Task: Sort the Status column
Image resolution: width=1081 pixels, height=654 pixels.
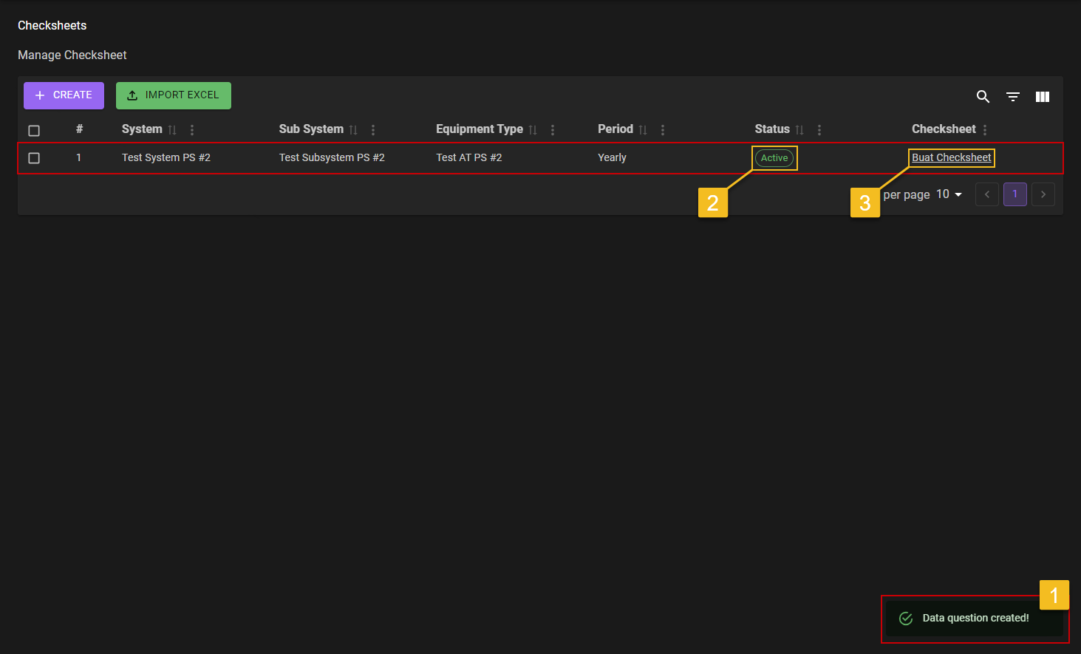Action: (x=799, y=129)
